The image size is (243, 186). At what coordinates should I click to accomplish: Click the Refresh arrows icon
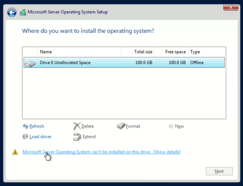click(25, 126)
